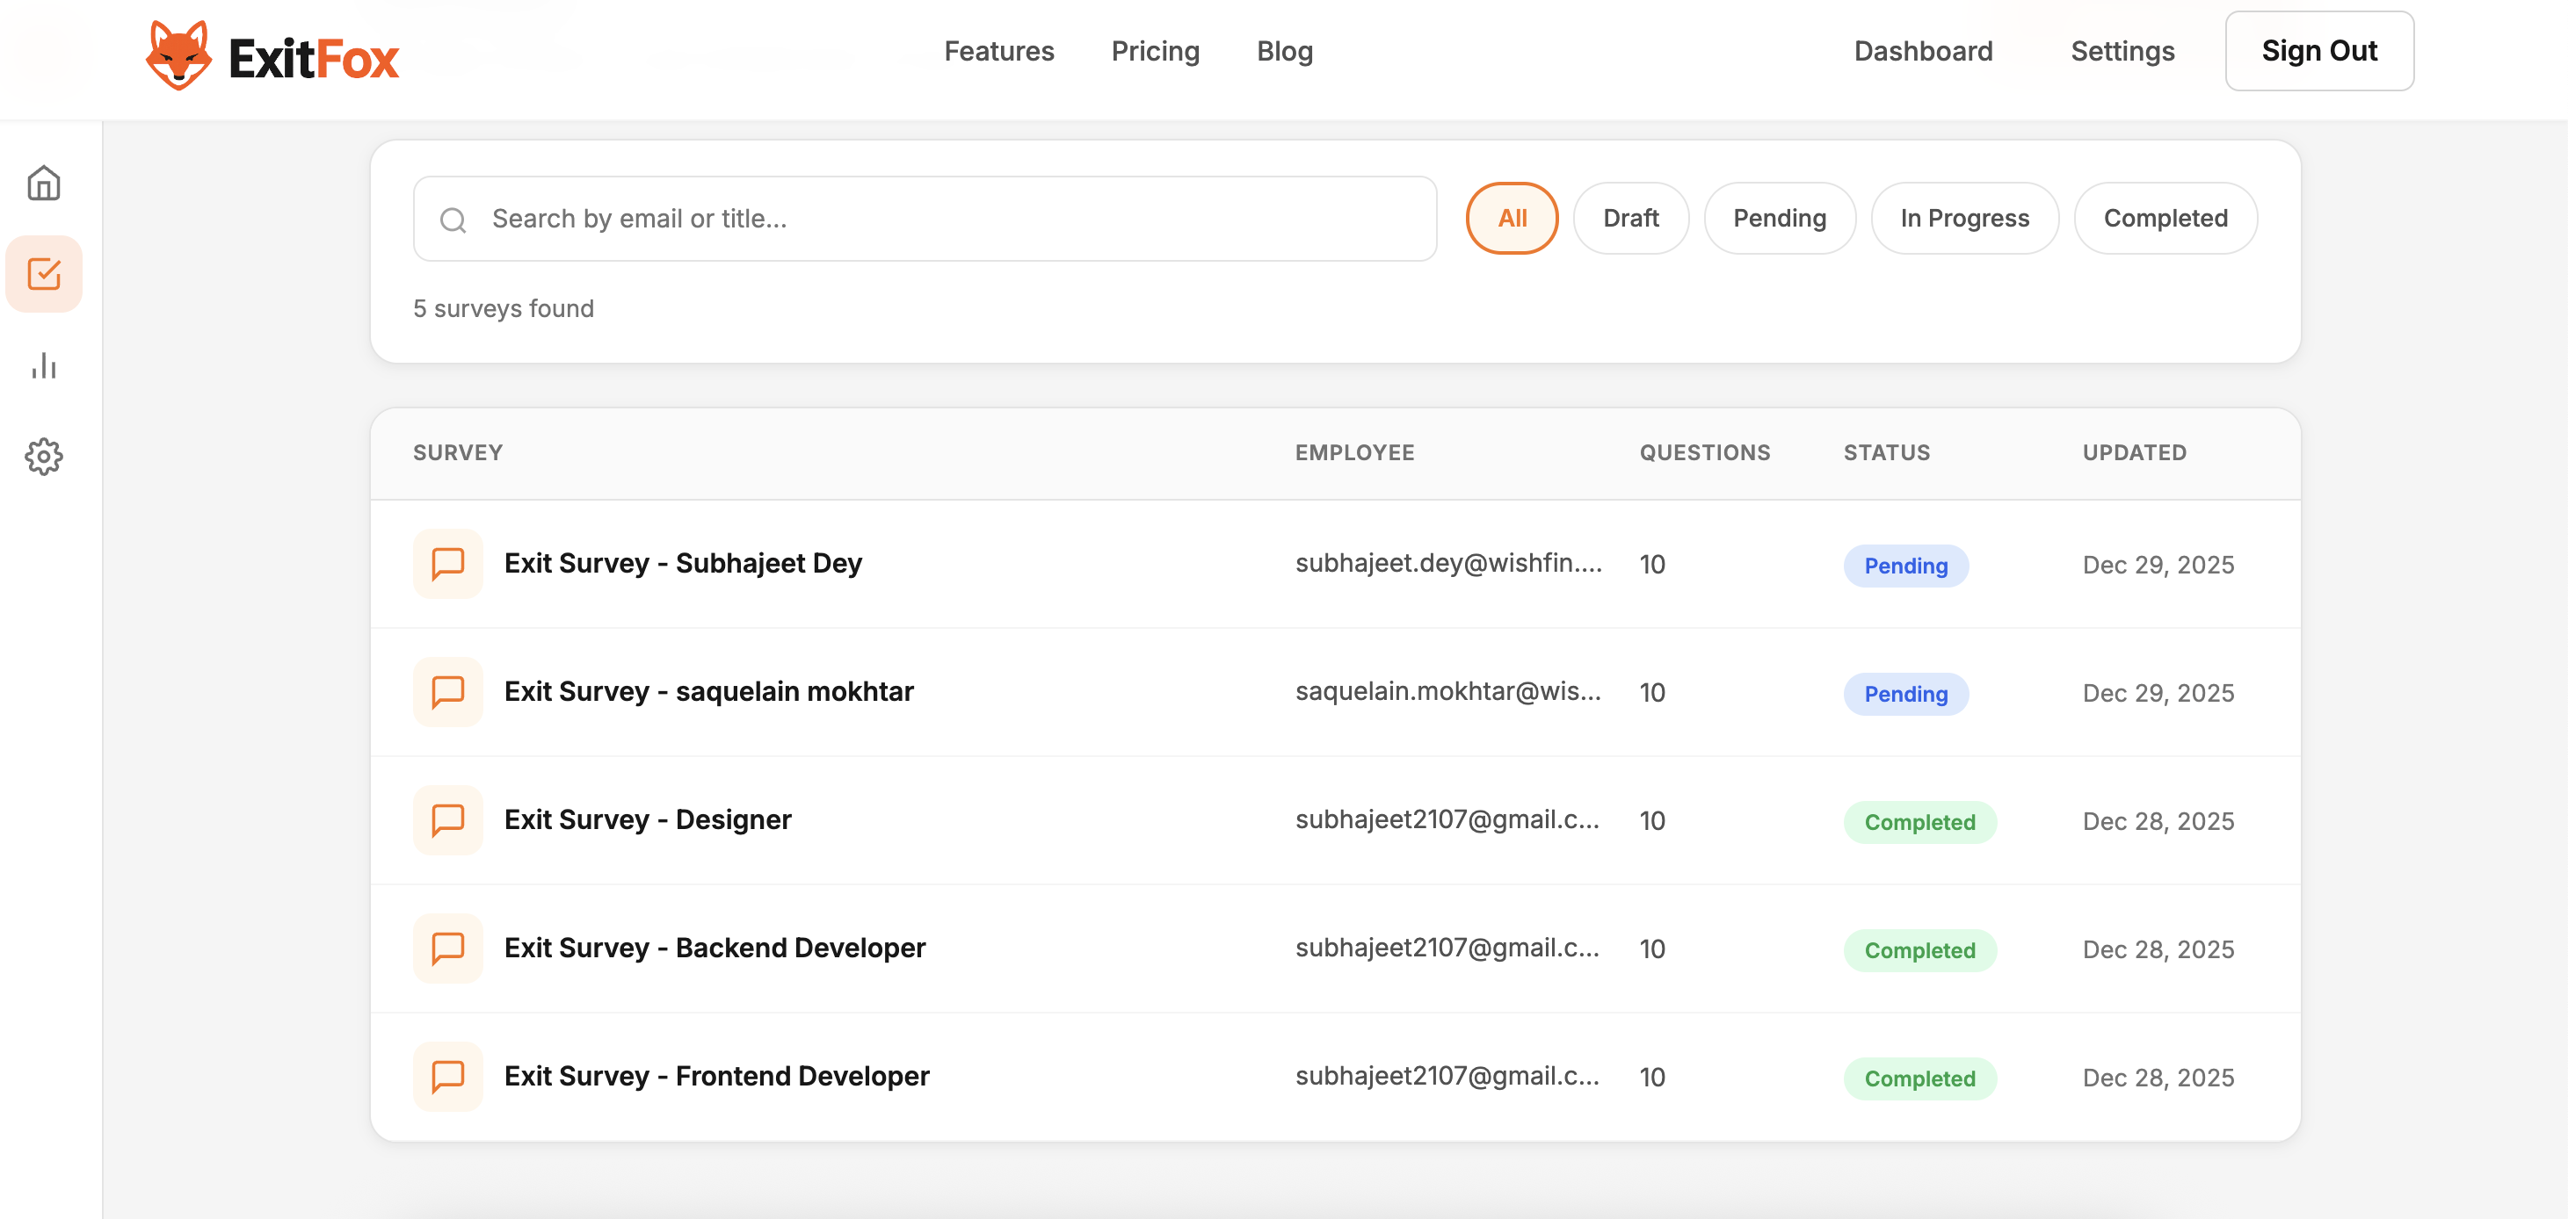
Task: Click the Sign Out button
Action: pos(2320,50)
